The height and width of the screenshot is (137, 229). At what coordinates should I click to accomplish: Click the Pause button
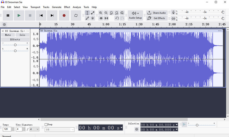pyautogui.click(x=8, y=15)
